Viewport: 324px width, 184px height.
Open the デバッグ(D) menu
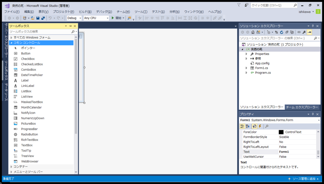pos(104,12)
